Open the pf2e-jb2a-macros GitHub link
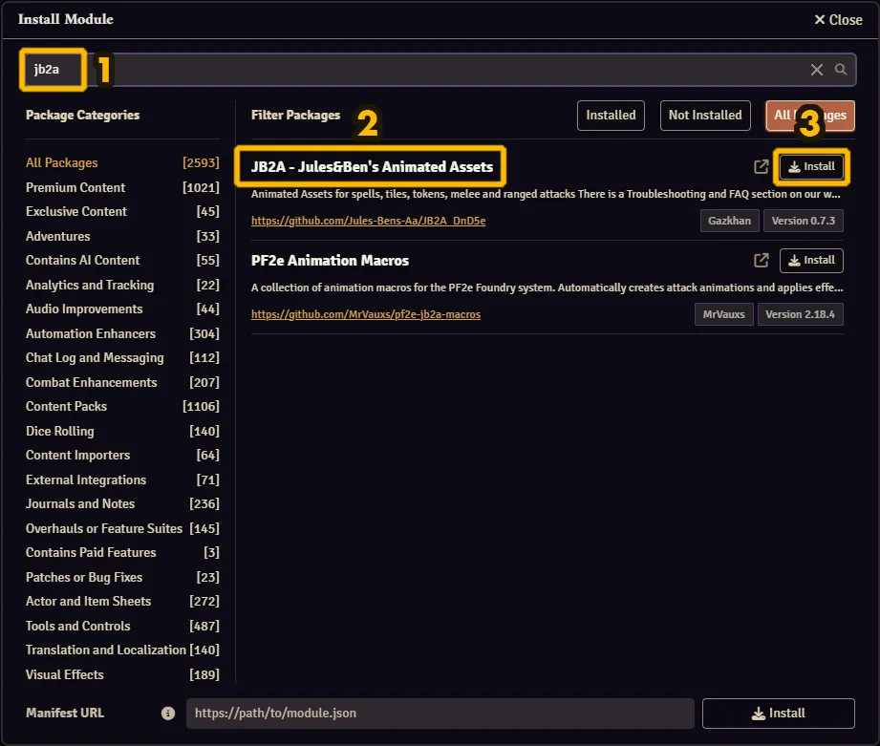This screenshot has width=880, height=746. pyautogui.click(x=366, y=314)
